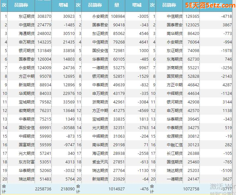Select 浙商期货 next to 55221

[175, 68]
